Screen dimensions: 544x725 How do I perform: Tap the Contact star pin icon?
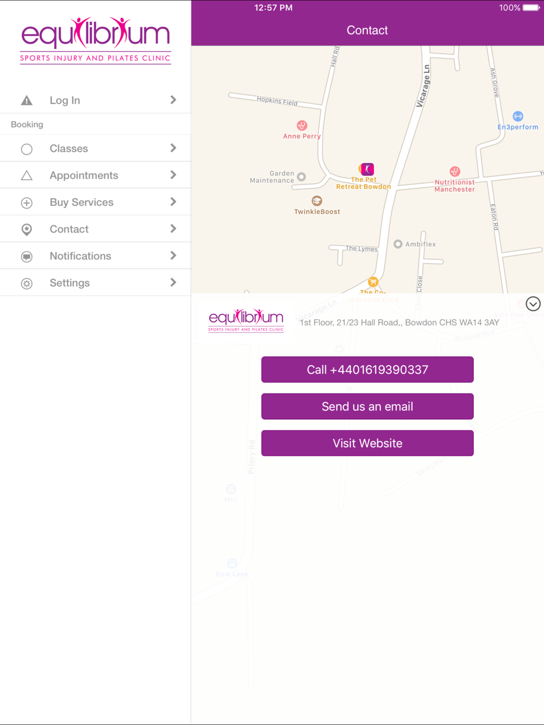click(x=27, y=229)
